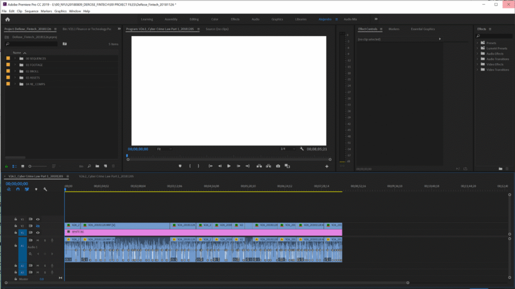Screen dimensions: 515x289
Task: Expand the 04 AE_COMPS bin
Action: 15,84
